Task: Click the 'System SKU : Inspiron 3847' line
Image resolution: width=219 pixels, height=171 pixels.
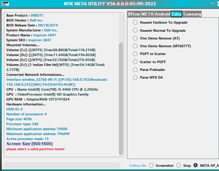Action: pos(29,40)
